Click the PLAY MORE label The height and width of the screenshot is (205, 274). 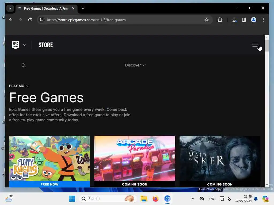coord(19,86)
